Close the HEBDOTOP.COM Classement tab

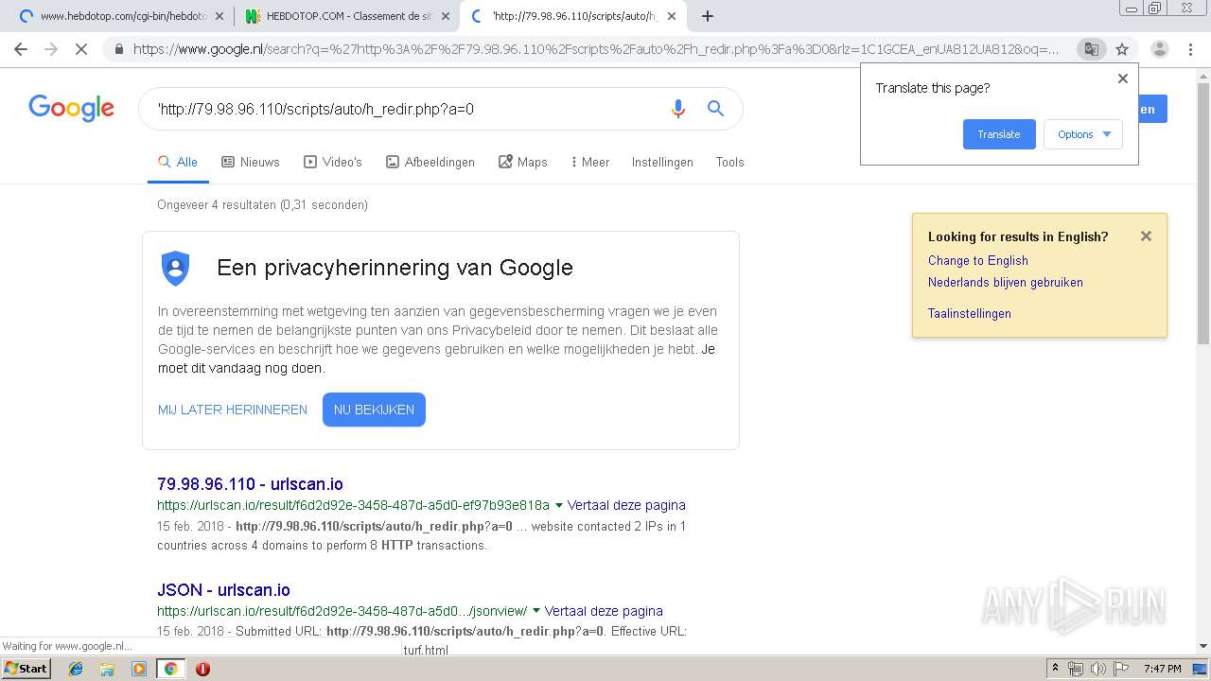pos(446,16)
